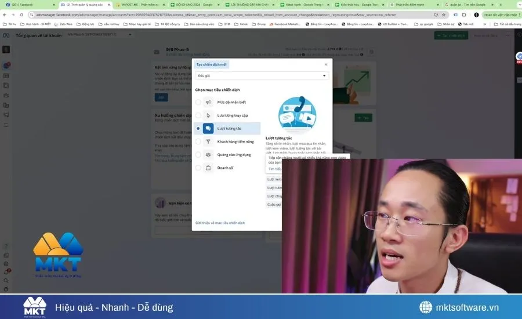Open the Tất cả dấu trang folder

coord(507,24)
